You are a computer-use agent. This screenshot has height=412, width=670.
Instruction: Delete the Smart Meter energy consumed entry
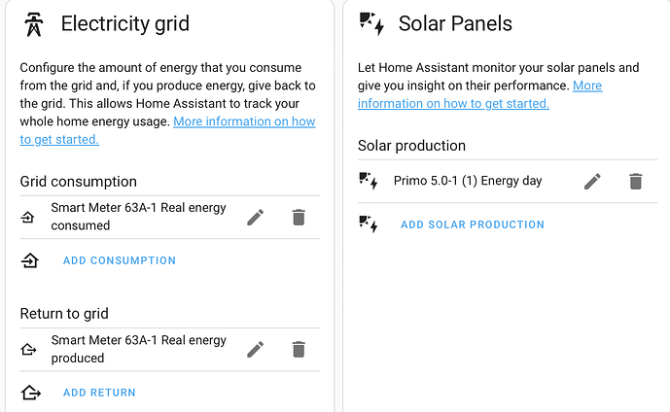pos(299,217)
